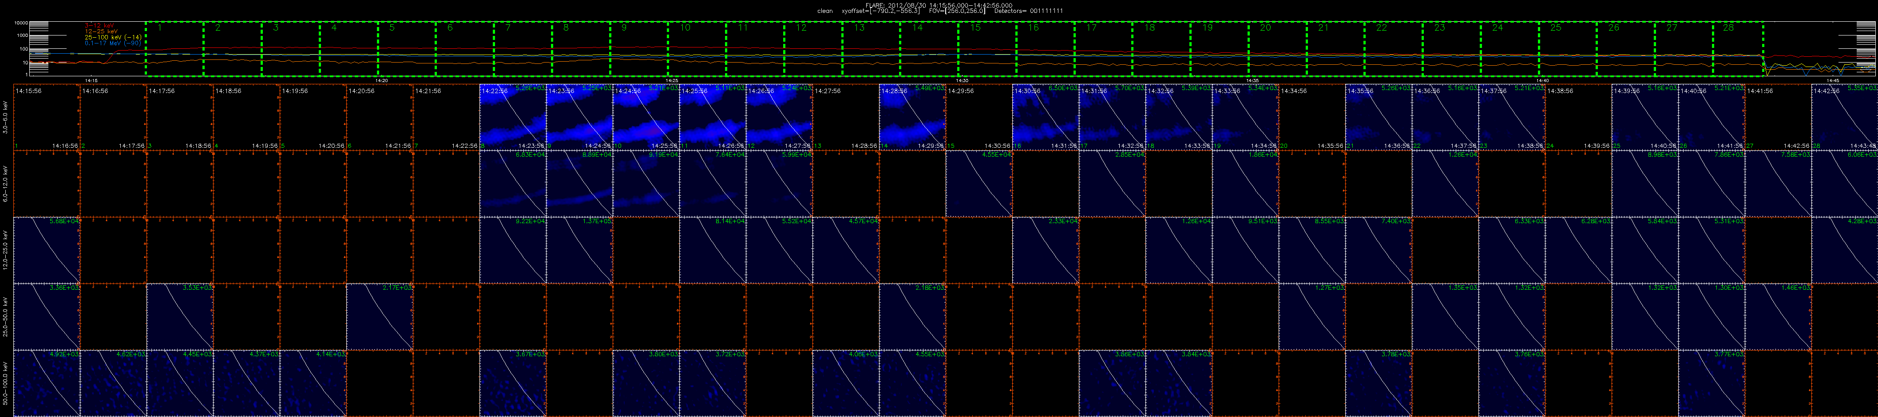Screen dimensions: 1878x417
Task: Click the 'FLARE: 2012/08/30' title text
Action: [895, 5]
